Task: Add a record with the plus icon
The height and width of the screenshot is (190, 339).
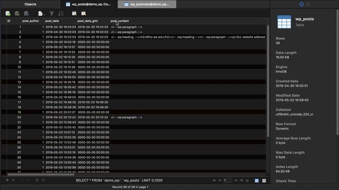Action: tap(7, 180)
